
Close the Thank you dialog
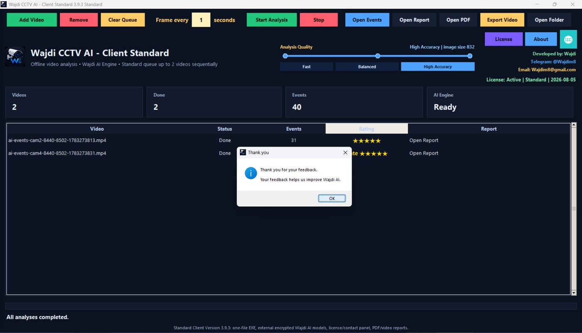click(x=345, y=152)
